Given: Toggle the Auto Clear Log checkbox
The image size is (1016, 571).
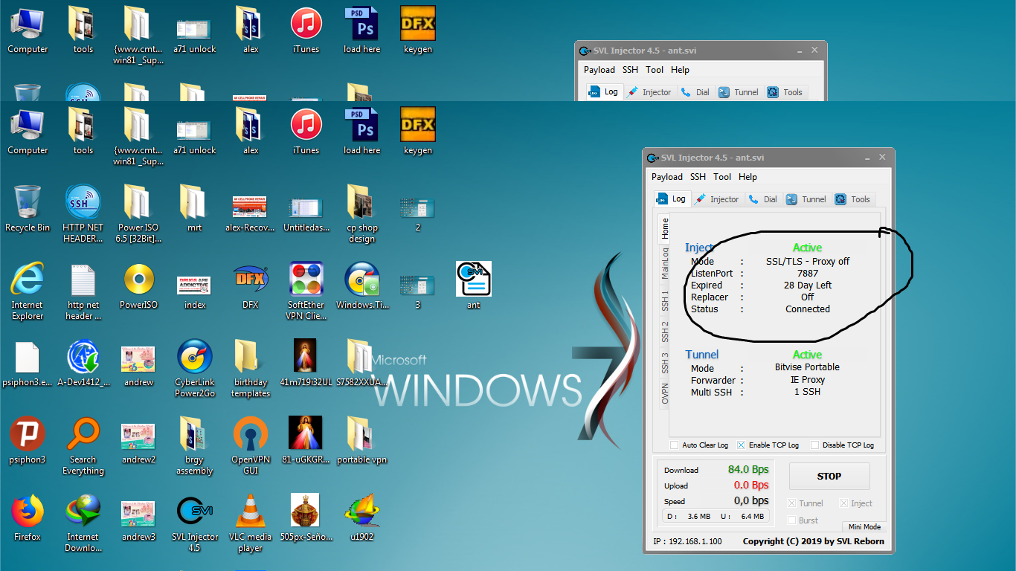Looking at the screenshot, I should pyautogui.click(x=674, y=445).
